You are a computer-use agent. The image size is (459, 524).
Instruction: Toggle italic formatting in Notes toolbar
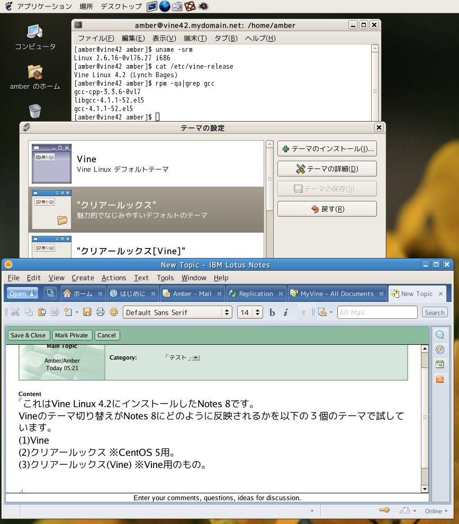(x=285, y=312)
